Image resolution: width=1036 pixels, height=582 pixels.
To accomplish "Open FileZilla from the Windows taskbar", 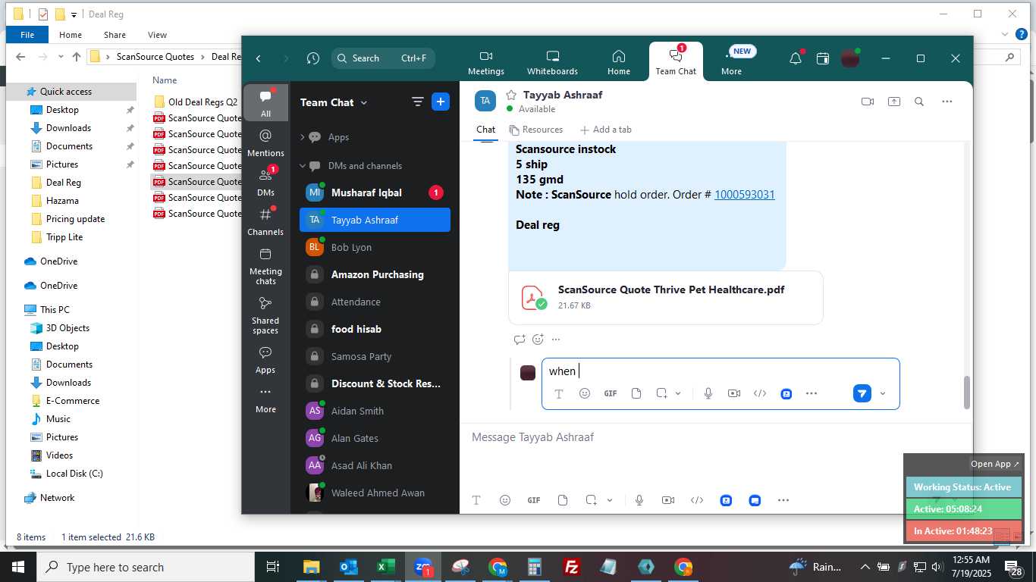I will click(x=572, y=567).
